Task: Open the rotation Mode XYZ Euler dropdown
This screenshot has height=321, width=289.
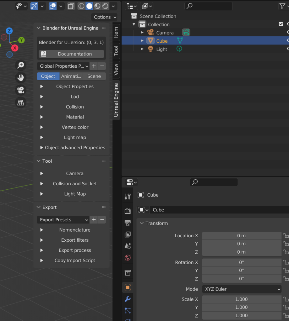Action: point(242,289)
